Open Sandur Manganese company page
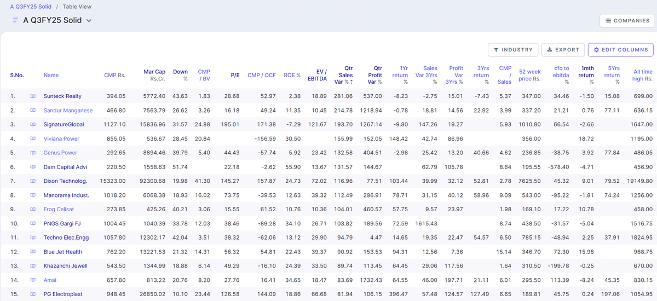The width and height of the screenshot is (657, 301). click(x=68, y=111)
